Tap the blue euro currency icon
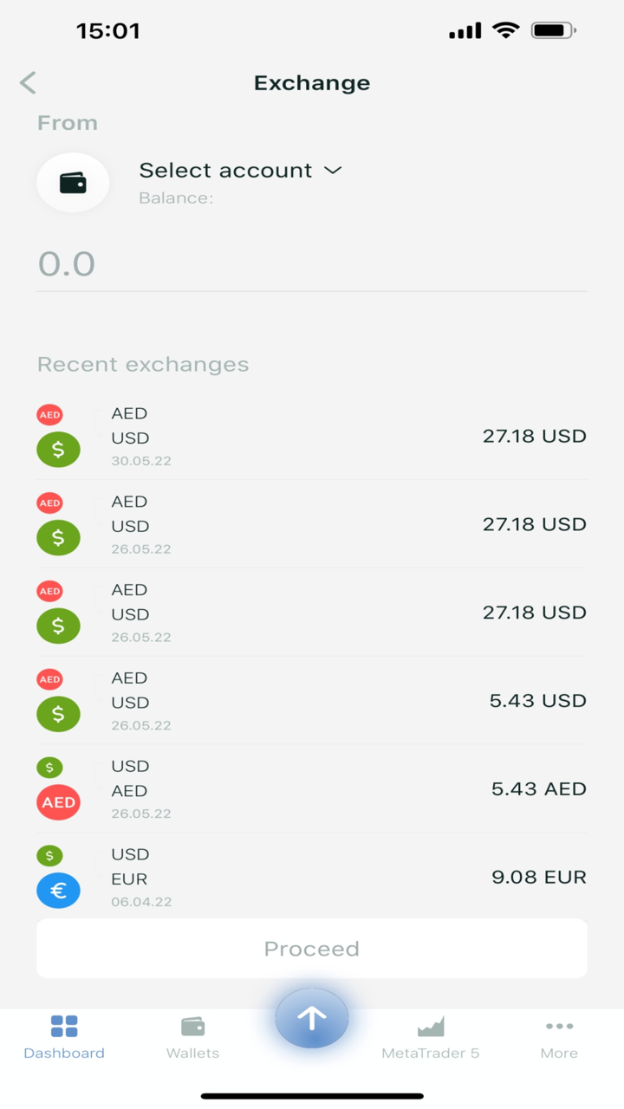The height and width of the screenshot is (1109, 624). click(58, 891)
